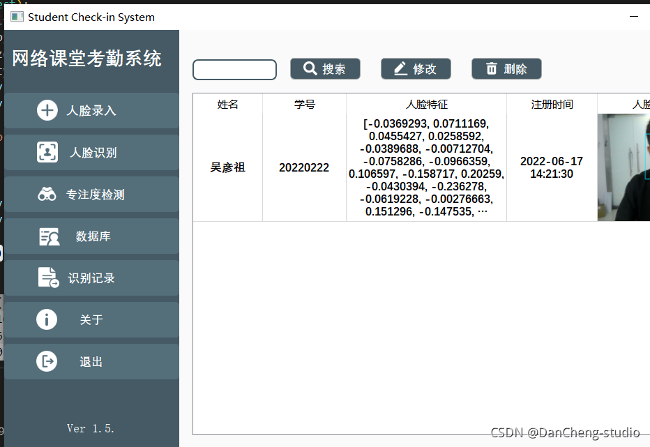This screenshot has width=650, height=447.
Task: Click the exit arrow icon beside 退出
Action: point(47,361)
